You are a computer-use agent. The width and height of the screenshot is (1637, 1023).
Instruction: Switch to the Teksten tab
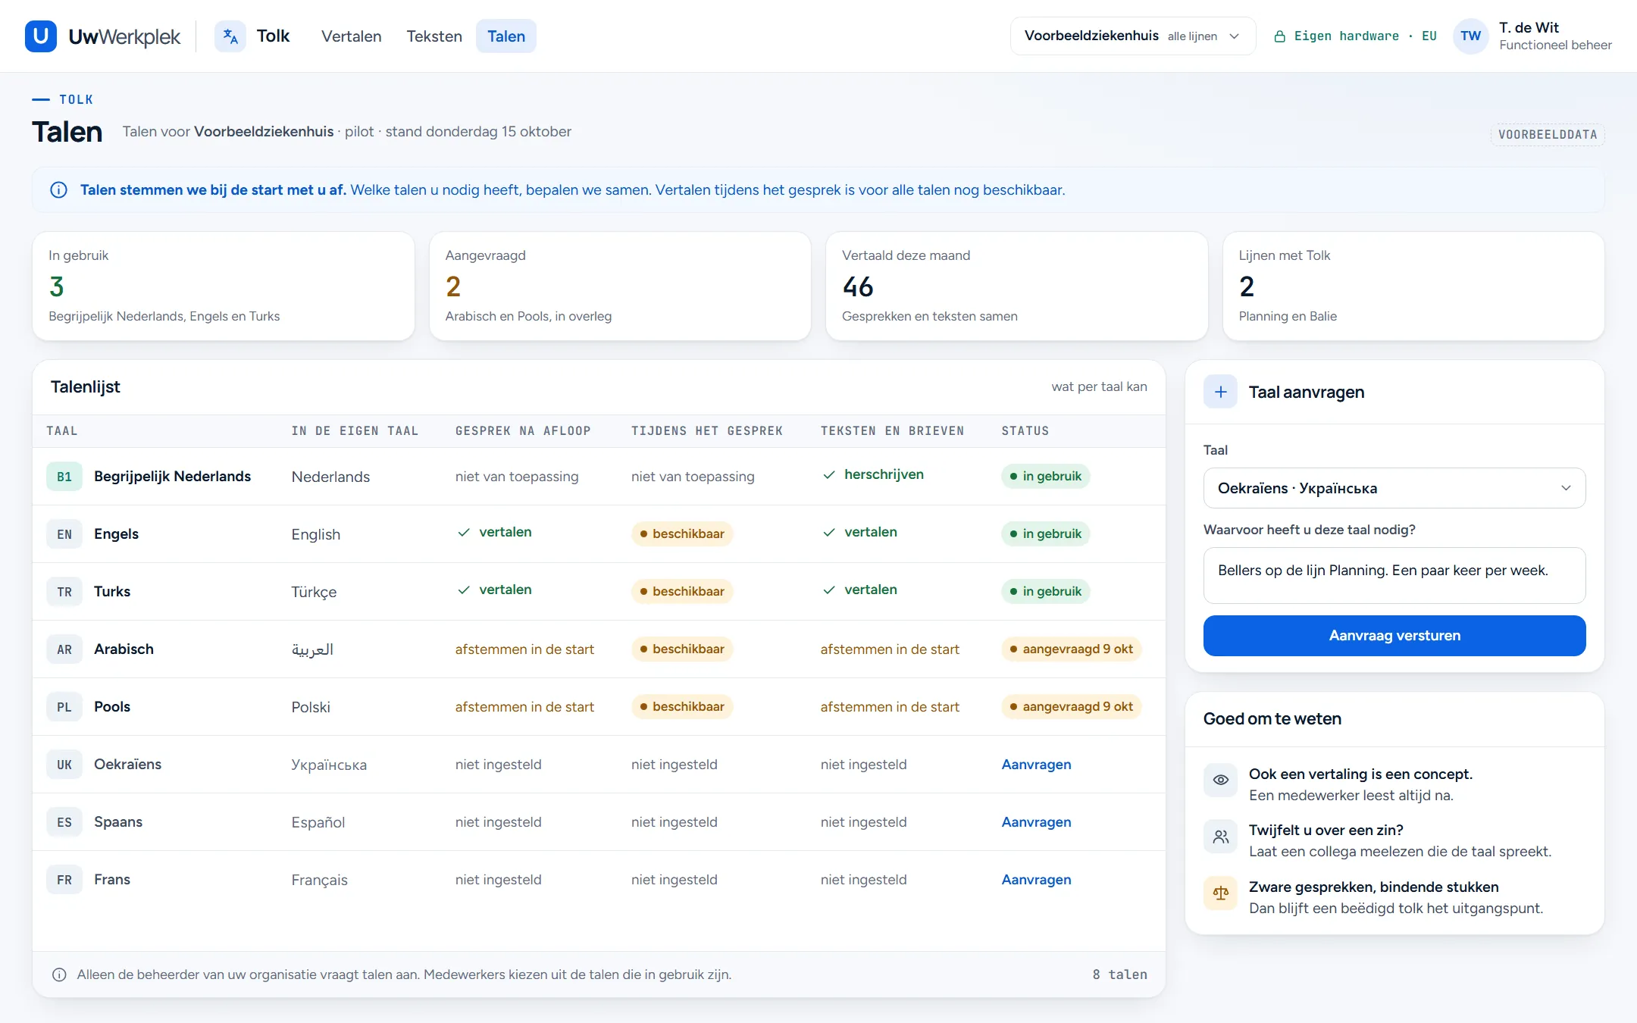pyautogui.click(x=434, y=36)
